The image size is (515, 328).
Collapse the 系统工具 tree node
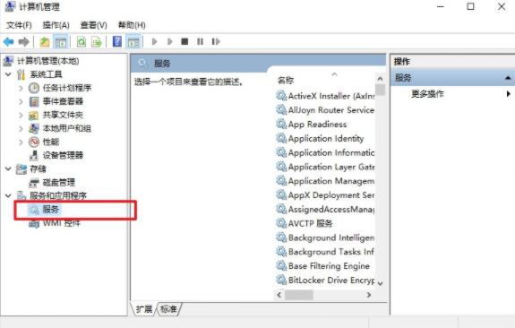pos(8,74)
